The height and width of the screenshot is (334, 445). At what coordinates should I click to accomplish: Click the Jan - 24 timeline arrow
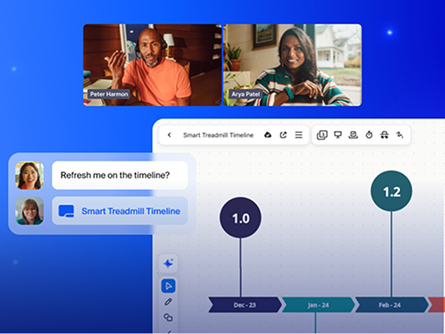(x=319, y=305)
